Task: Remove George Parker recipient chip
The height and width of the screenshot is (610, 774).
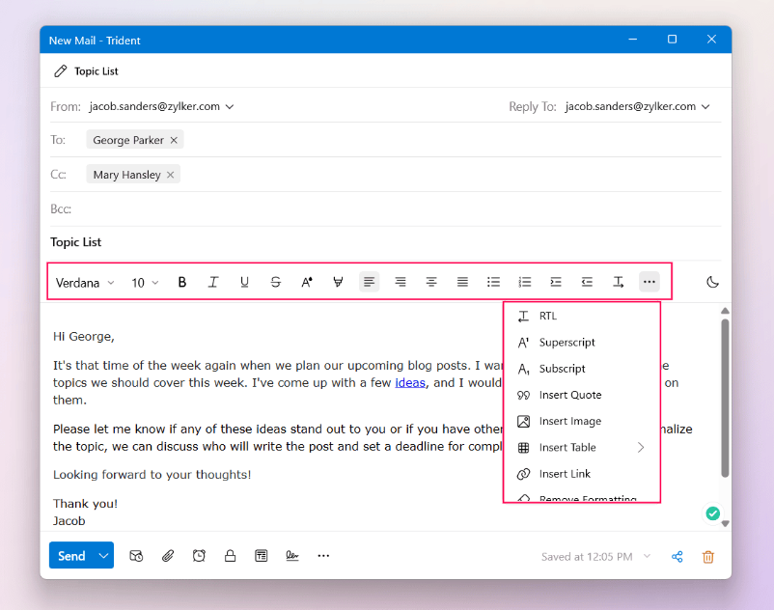Action: coord(174,140)
